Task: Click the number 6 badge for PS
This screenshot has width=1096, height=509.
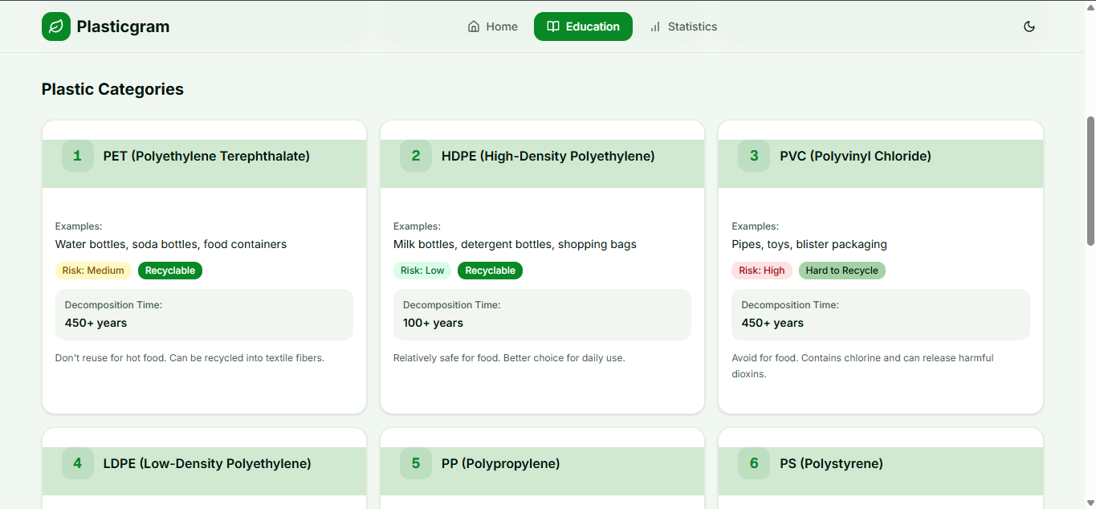Action: 754,463
